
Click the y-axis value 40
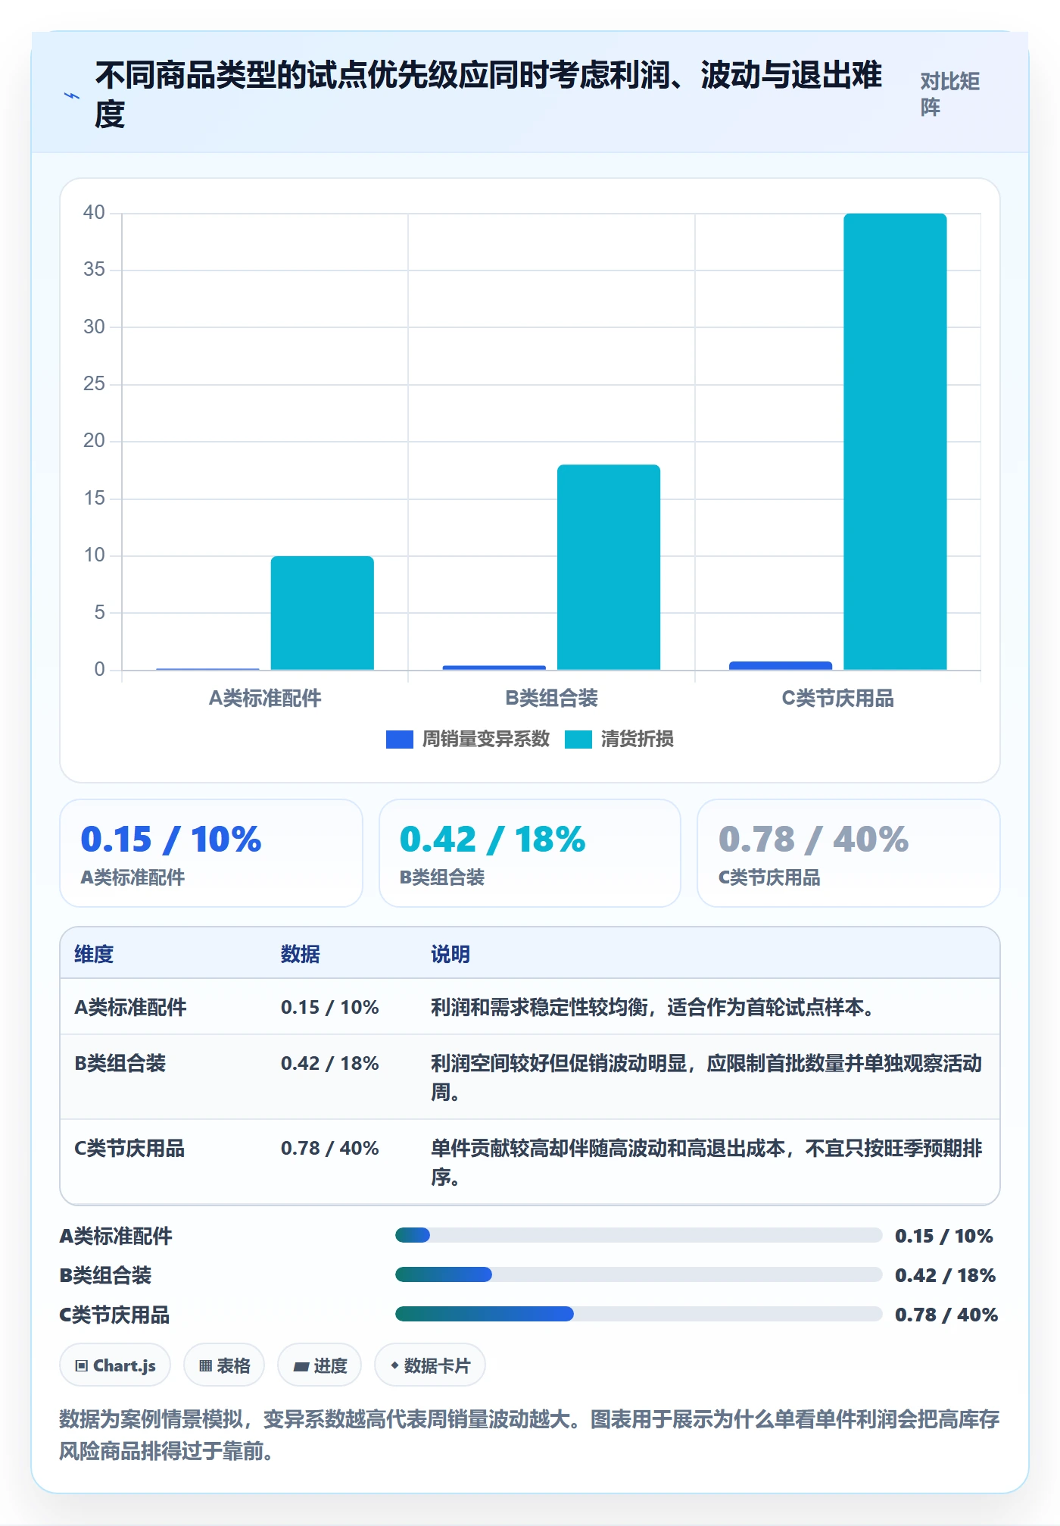[x=94, y=213]
